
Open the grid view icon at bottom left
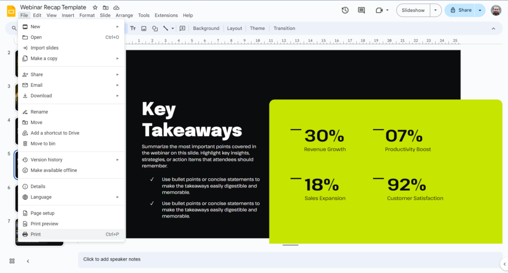12,261
